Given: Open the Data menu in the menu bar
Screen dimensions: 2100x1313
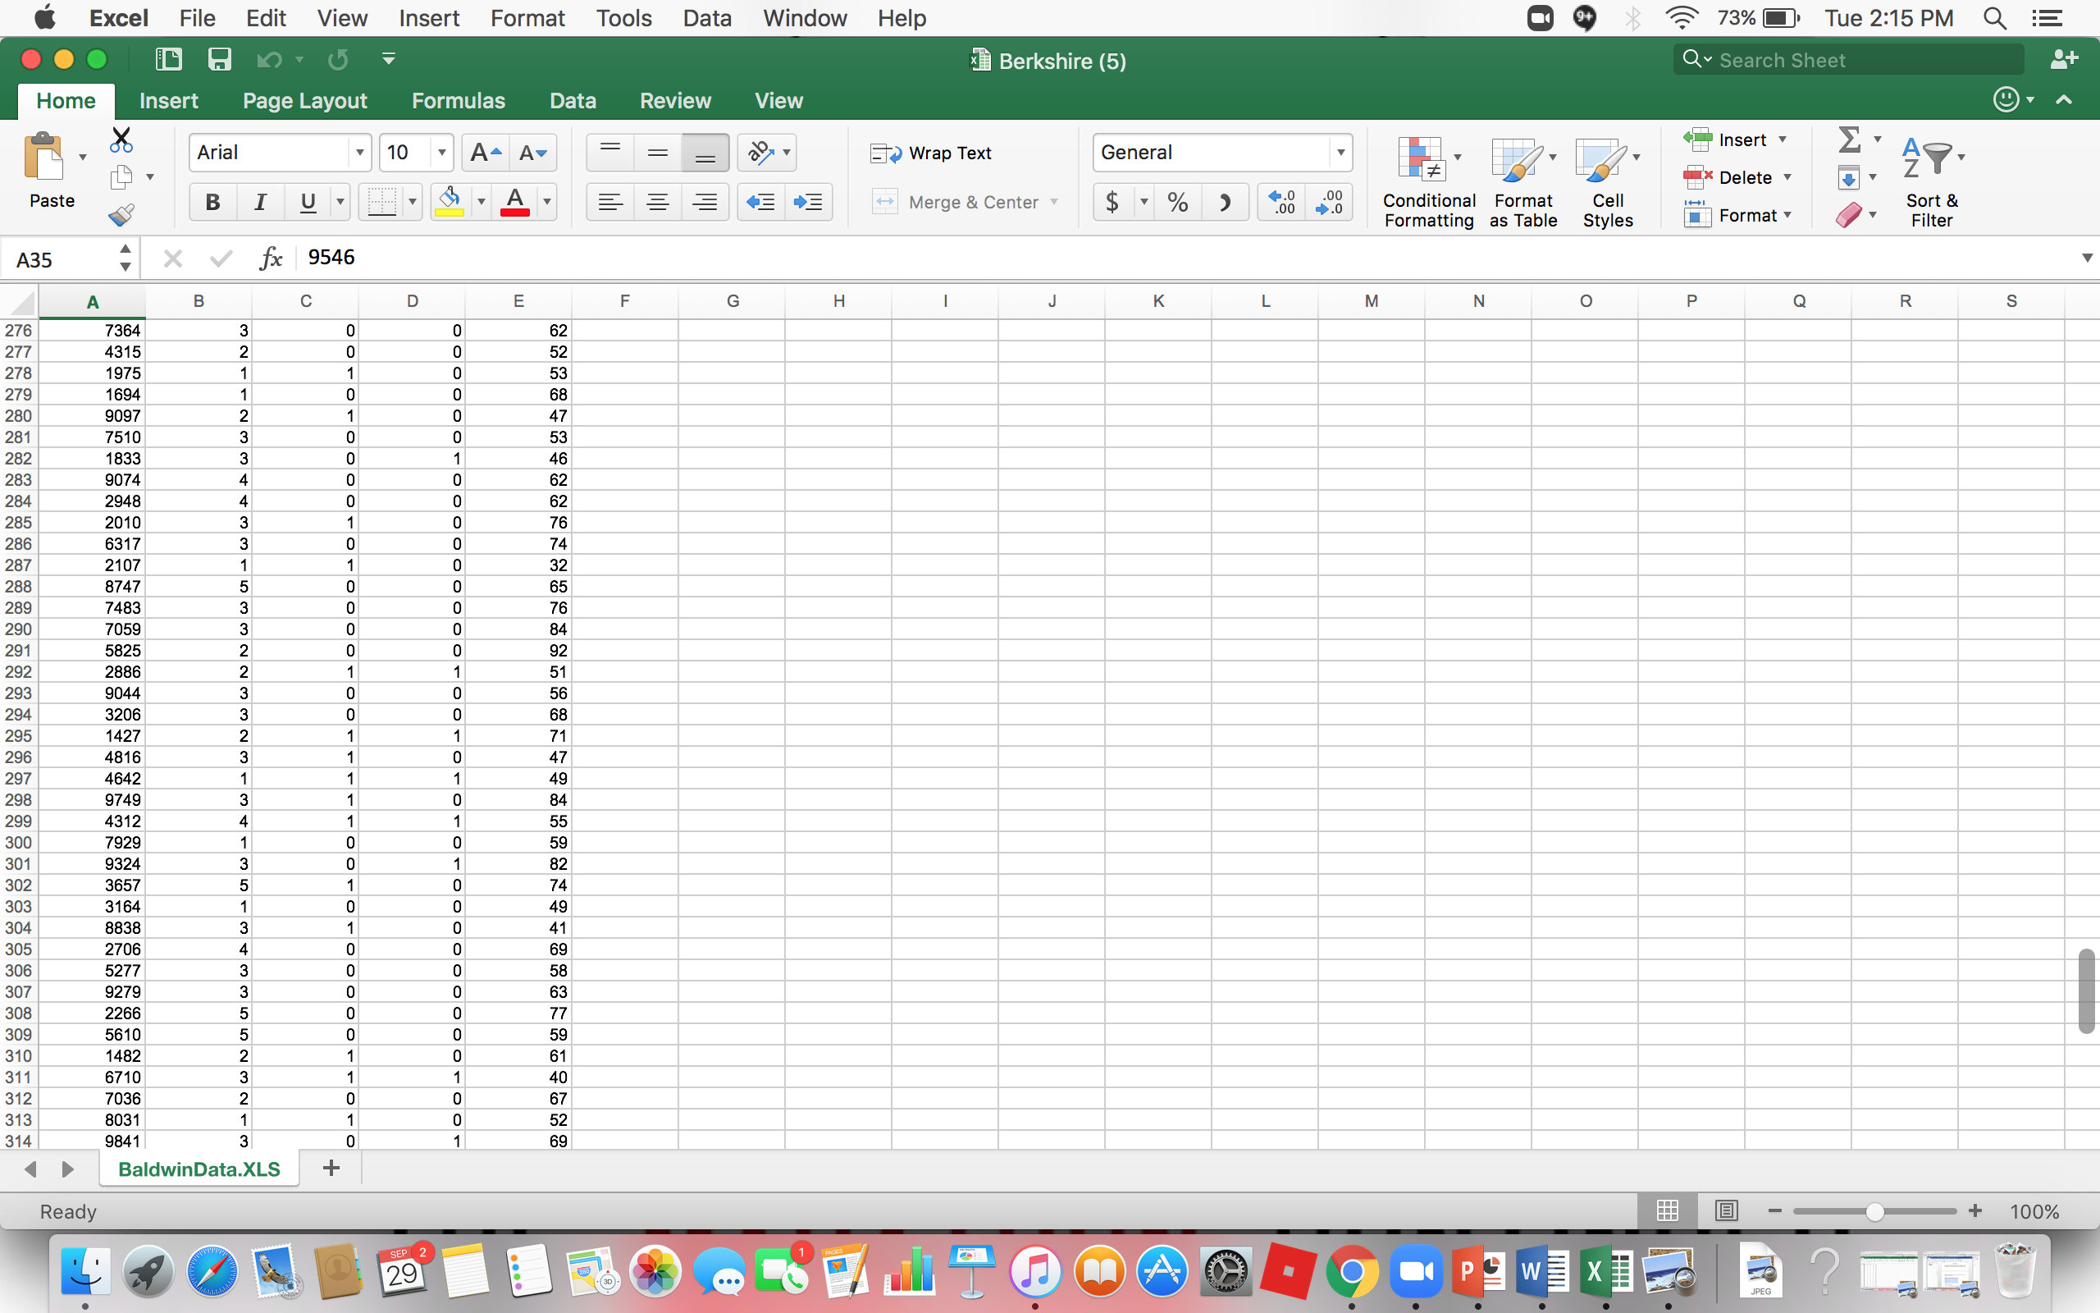Looking at the screenshot, I should click(x=706, y=17).
